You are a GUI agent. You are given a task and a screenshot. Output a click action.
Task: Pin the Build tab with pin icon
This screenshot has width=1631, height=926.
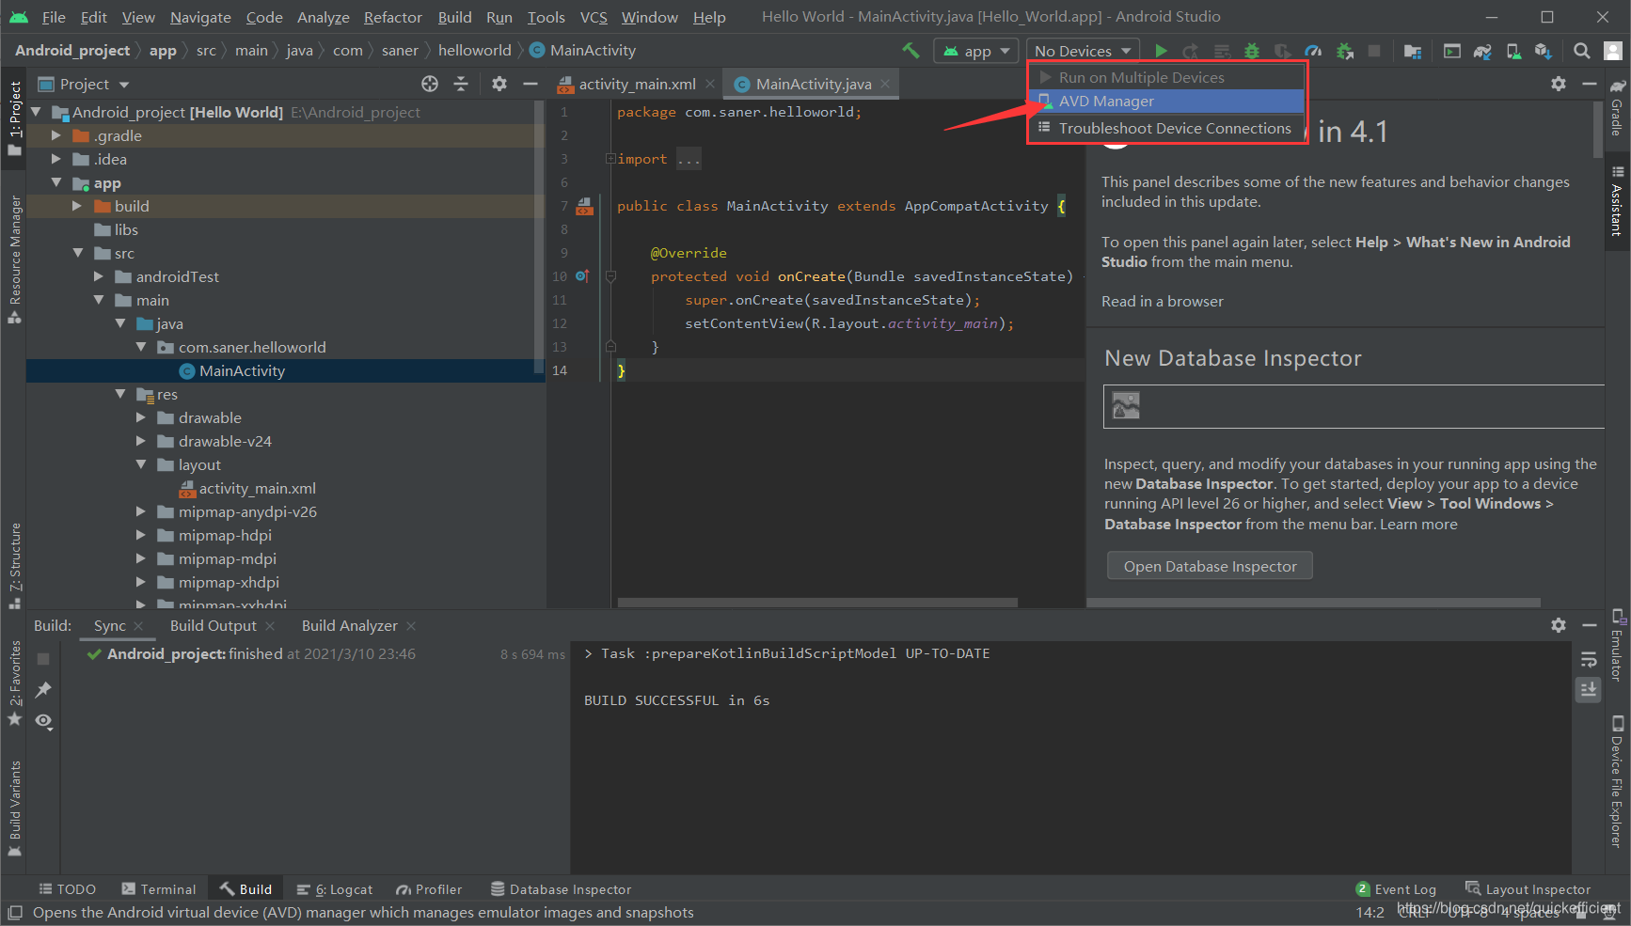(43, 690)
